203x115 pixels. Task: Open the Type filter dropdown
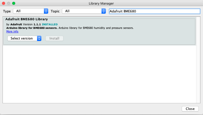pos(30,11)
